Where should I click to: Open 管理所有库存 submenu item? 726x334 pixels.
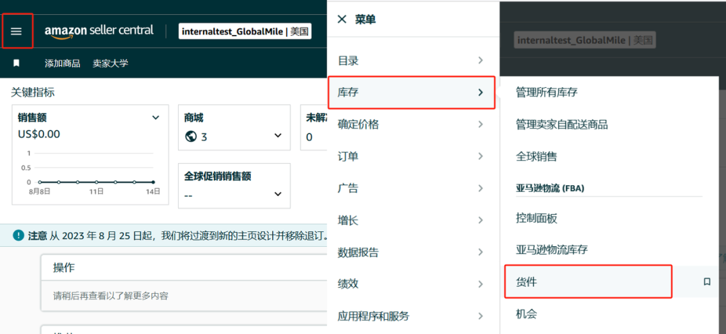click(x=547, y=93)
